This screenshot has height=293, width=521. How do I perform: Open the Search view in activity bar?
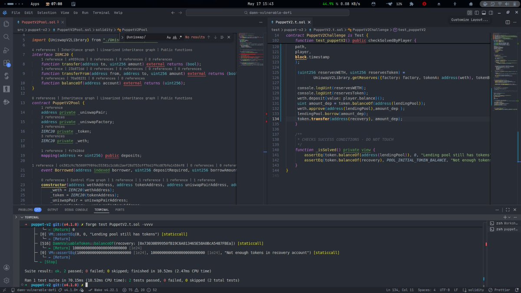point(6,37)
